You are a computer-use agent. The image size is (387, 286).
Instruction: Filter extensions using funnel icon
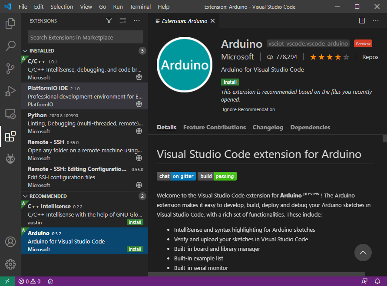[109, 20]
